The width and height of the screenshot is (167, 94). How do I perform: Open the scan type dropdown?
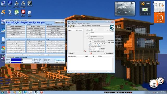97,36
